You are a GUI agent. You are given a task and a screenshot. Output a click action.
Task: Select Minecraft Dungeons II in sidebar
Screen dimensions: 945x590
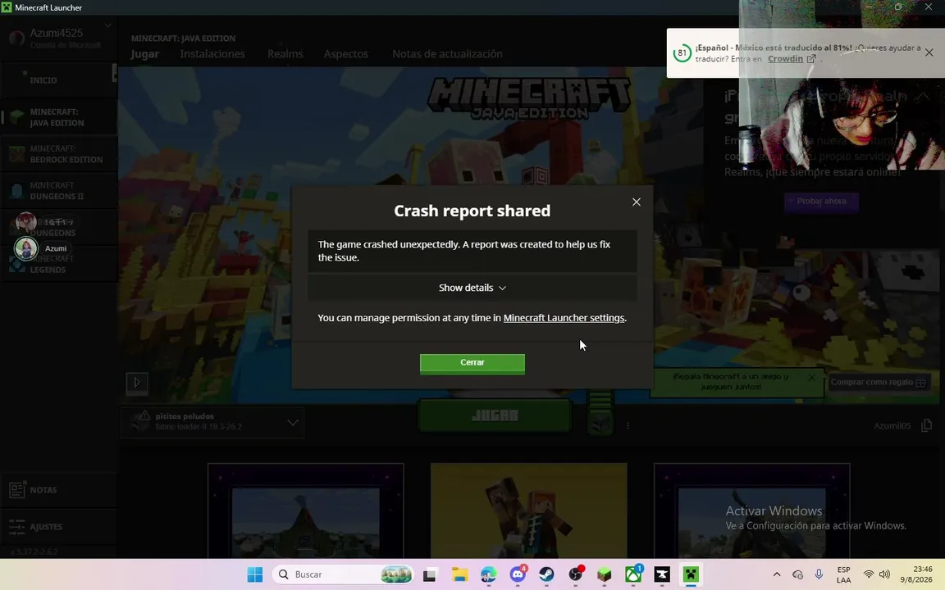coord(58,191)
